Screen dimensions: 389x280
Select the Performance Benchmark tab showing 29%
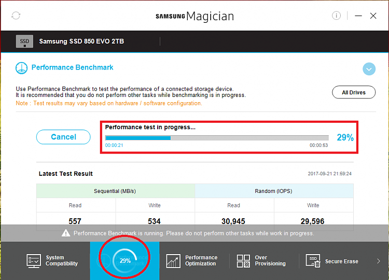tap(125, 261)
